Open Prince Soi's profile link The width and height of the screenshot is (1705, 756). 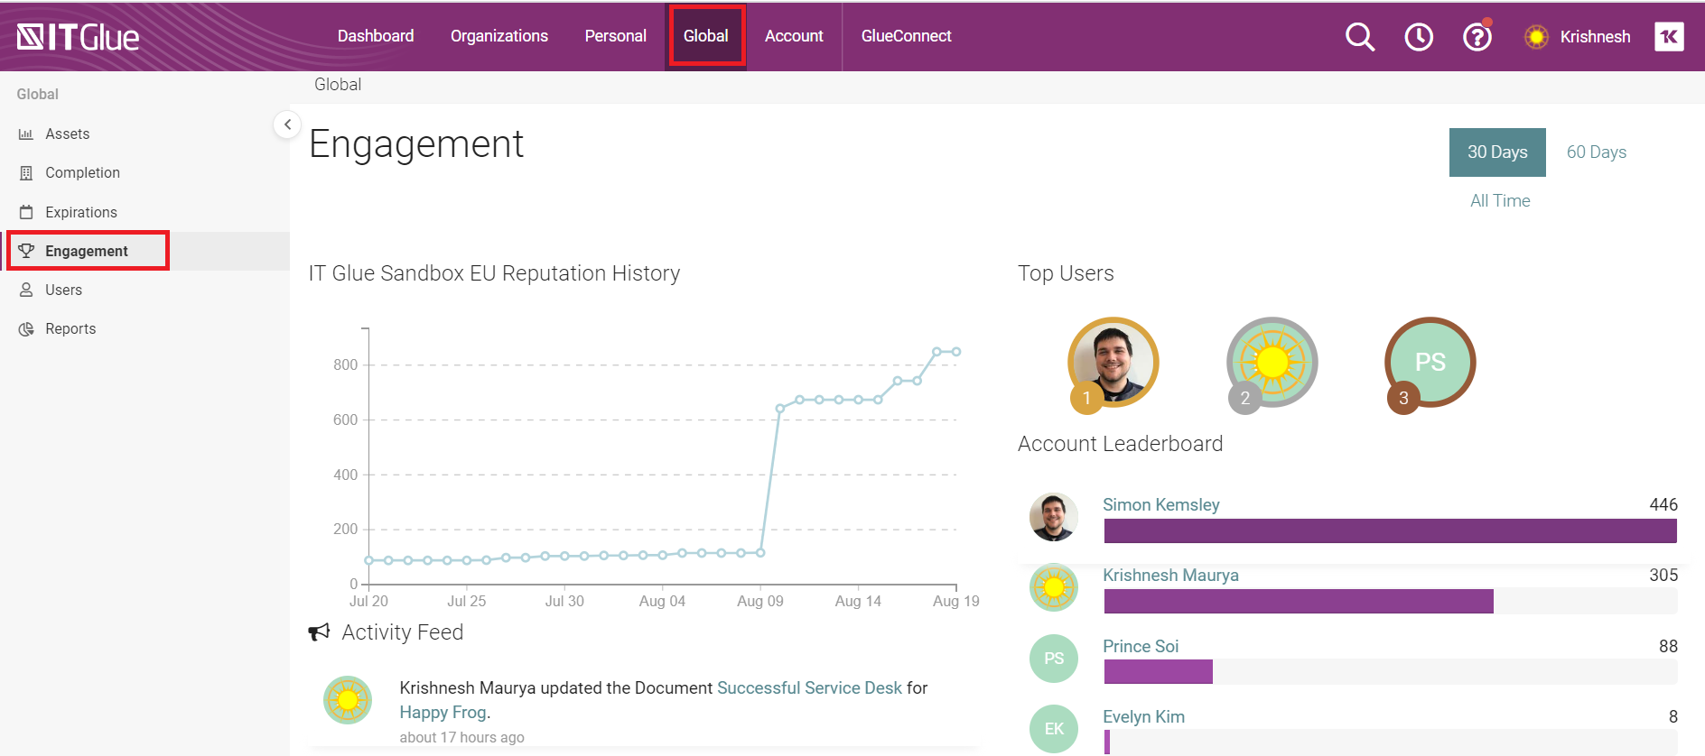(x=1141, y=647)
